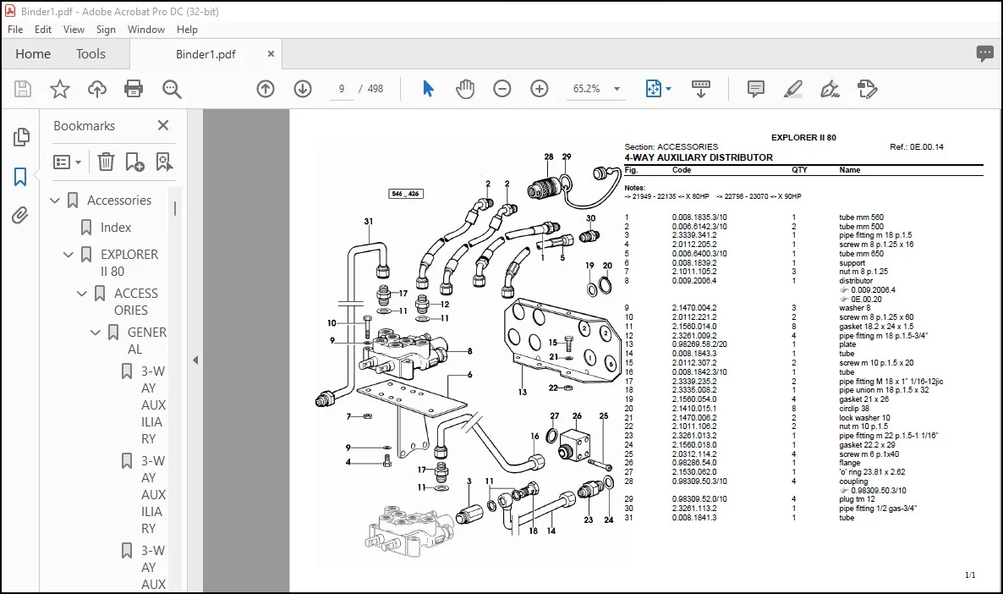Open the zoom level 65.2% dropdown
The width and height of the screenshot is (1003, 594).
[617, 89]
